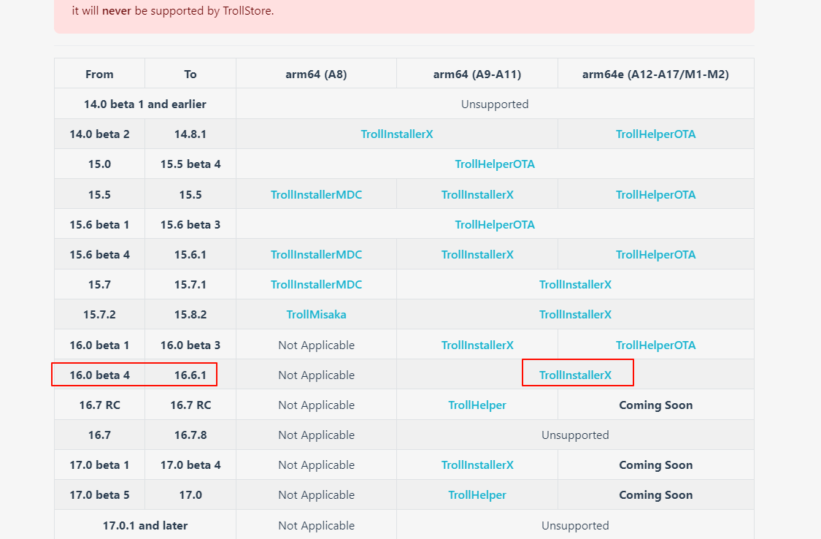Click TrollInstallerX in the 16.0 beta 4 row
Image resolution: width=821 pixels, height=539 pixels.
576,375
